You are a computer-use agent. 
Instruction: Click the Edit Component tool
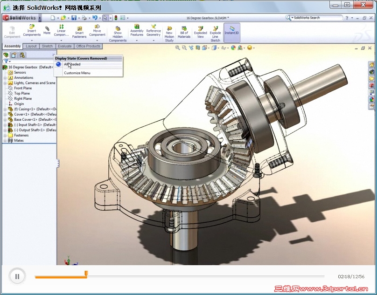(x=12, y=33)
